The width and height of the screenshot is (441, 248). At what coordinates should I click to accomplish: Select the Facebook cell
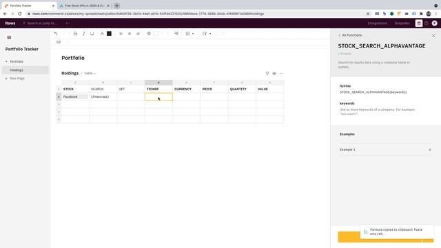coord(75,96)
